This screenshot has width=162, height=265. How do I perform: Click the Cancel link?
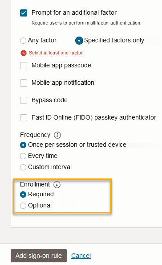click(81, 256)
